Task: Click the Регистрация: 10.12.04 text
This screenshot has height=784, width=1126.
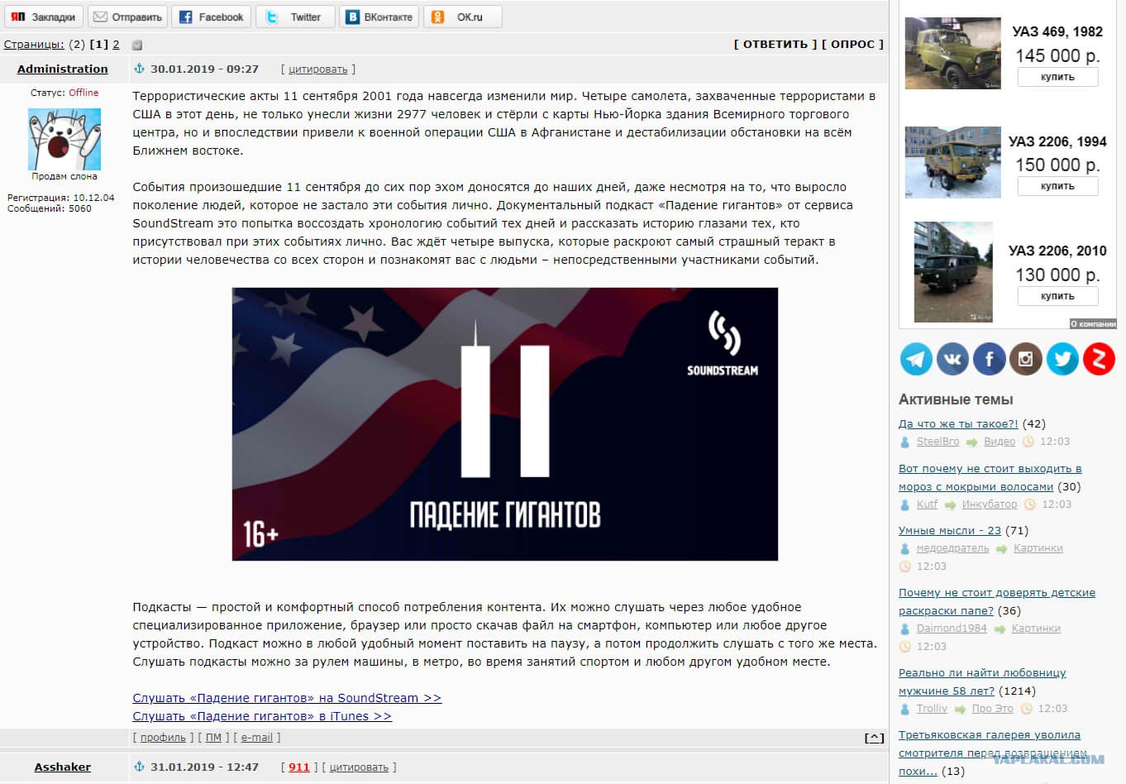Action: click(61, 198)
